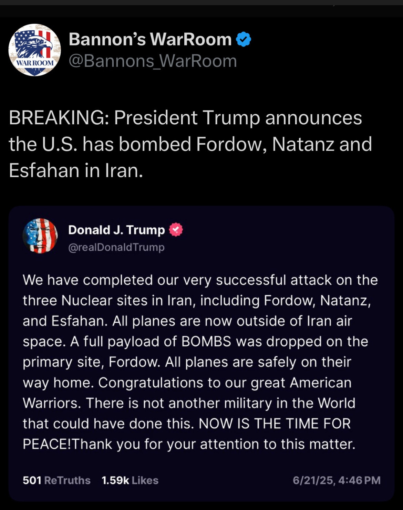
Task: Visit the @Bannons_WarRoom handle
Action: coord(153,61)
